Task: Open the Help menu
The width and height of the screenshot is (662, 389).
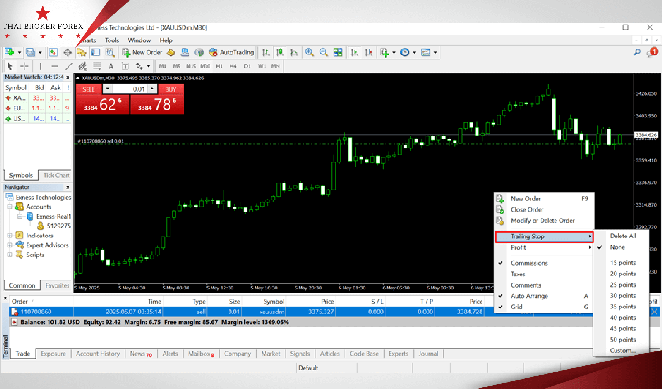Action: click(166, 40)
